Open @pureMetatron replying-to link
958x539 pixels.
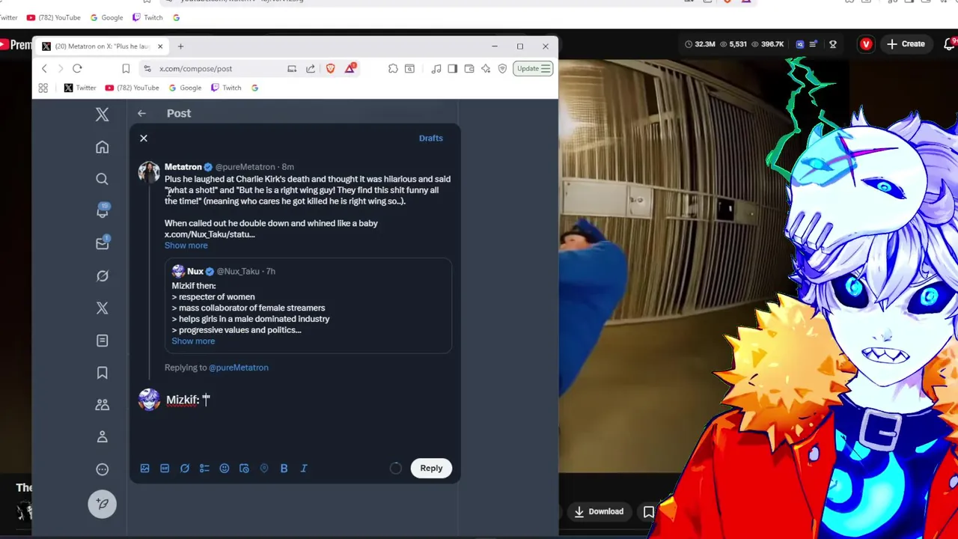point(238,368)
